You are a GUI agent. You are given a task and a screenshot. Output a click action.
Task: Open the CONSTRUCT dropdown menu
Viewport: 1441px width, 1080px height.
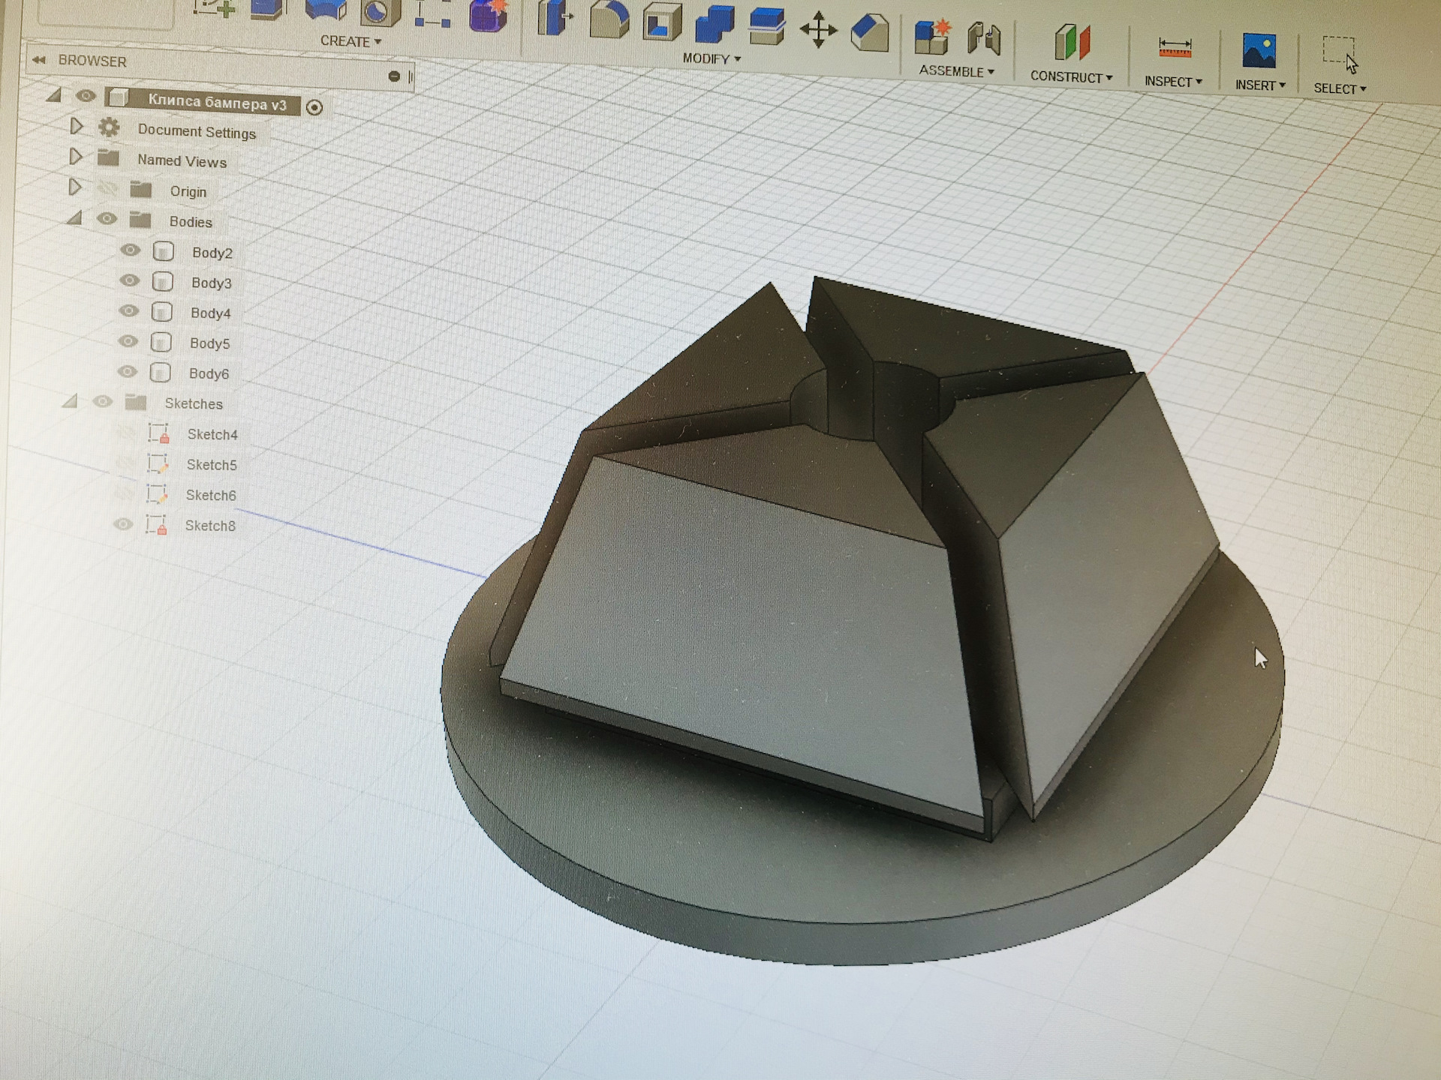(x=1071, y=76)
